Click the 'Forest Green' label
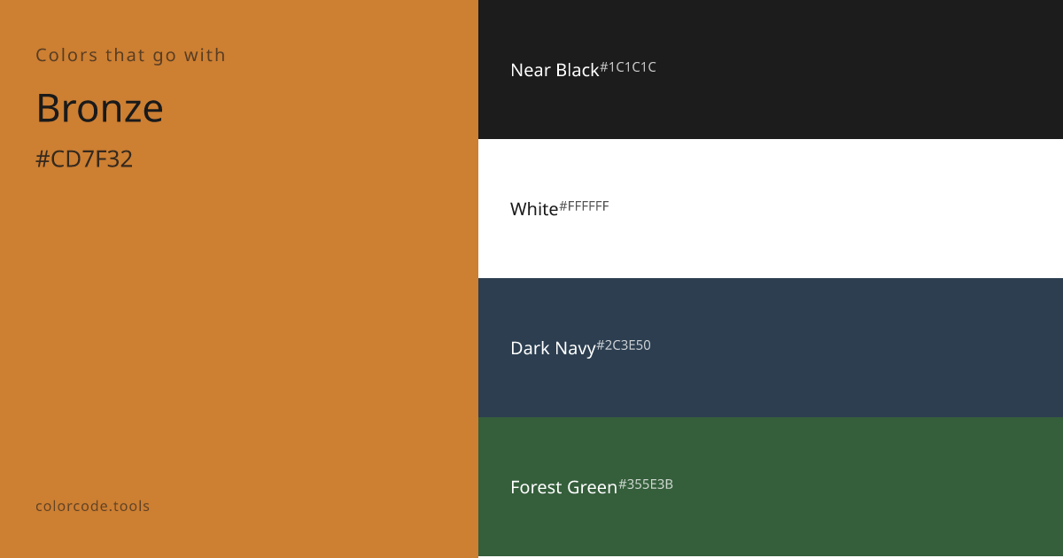Screen dimensions: 1063x558 click(563, 487)
